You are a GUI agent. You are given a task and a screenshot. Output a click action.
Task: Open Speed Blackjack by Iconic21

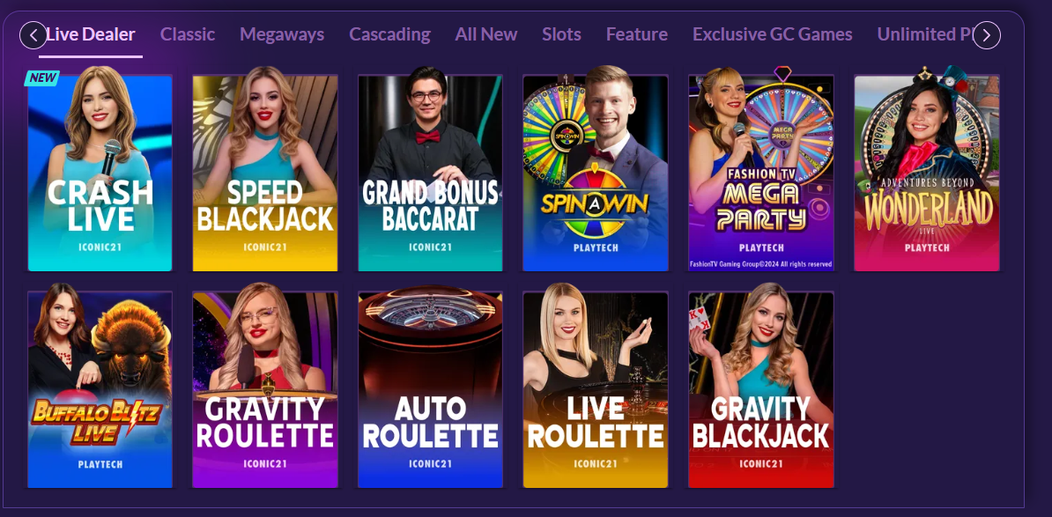265,173
